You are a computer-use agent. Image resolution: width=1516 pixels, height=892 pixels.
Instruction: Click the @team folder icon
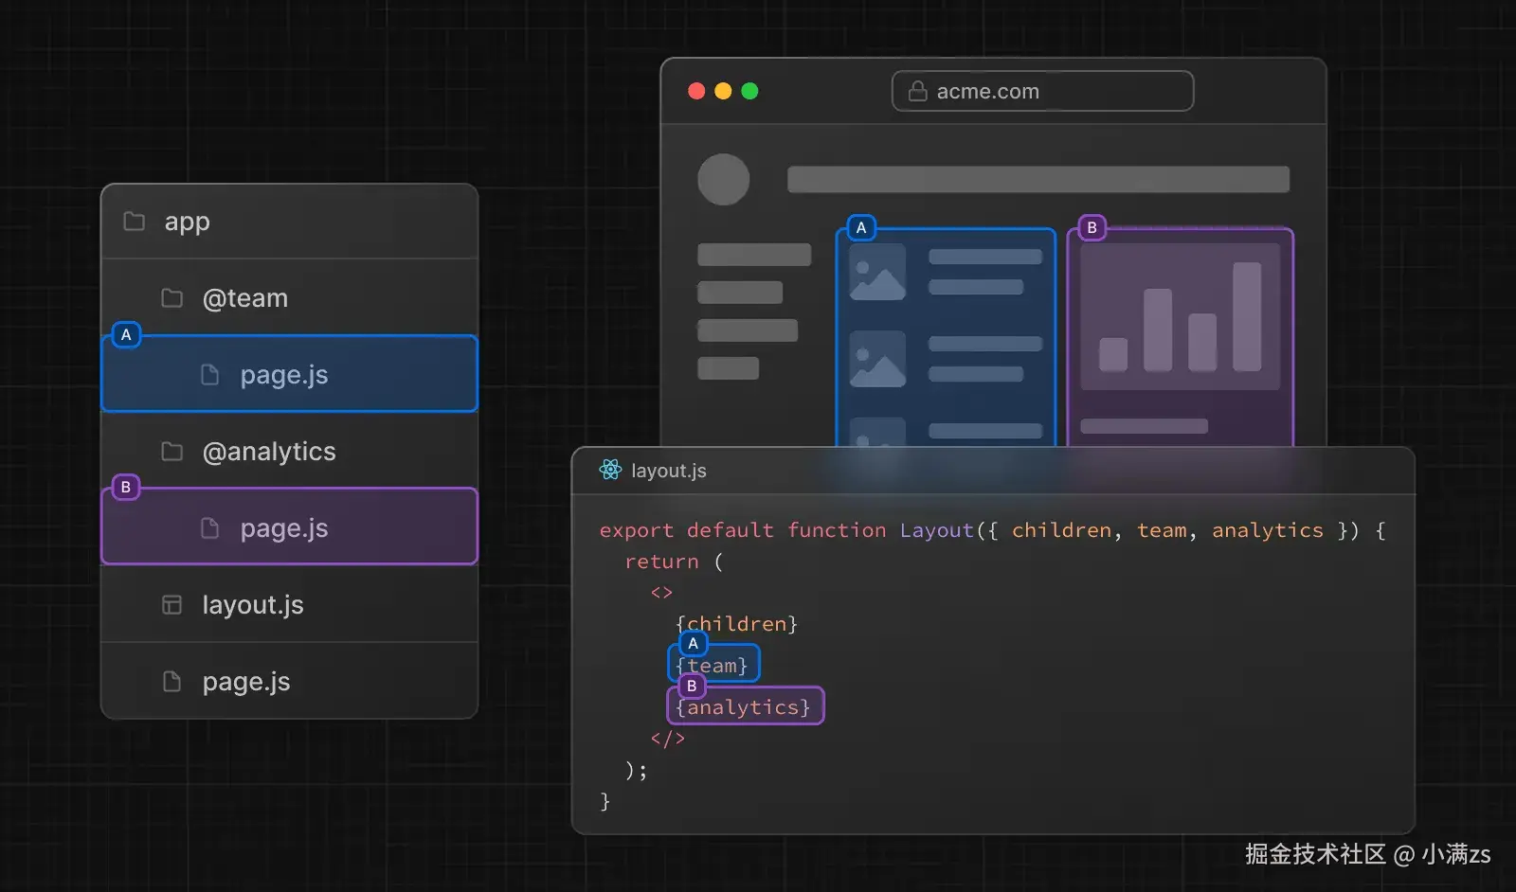tap(171, 298)
